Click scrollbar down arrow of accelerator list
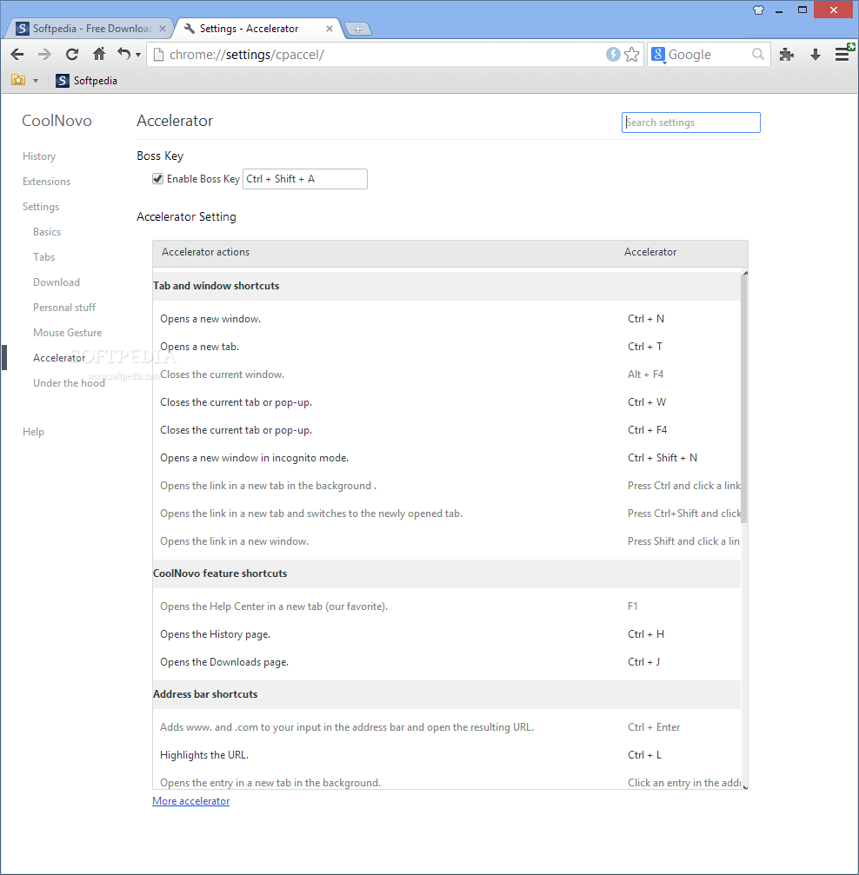The image size is (859, 875). 744,786
